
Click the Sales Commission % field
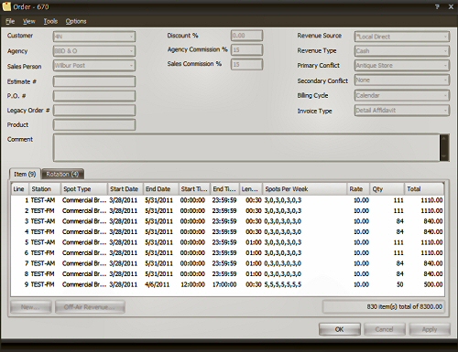(x=246, y=64)
